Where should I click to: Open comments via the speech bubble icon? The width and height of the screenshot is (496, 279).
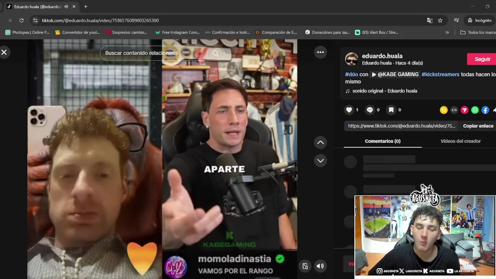(x=370, y=110)
